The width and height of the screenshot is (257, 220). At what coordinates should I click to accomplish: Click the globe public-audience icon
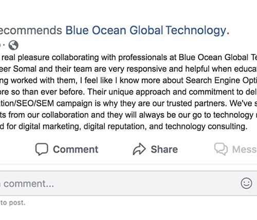(x=13, y=45)
